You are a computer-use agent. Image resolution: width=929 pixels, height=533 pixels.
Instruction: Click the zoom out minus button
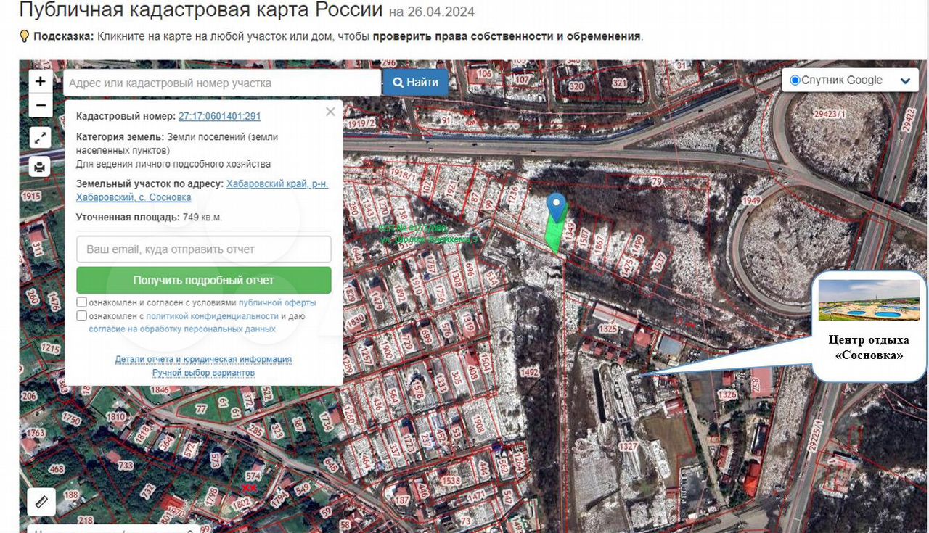click(x=40, y=106)
